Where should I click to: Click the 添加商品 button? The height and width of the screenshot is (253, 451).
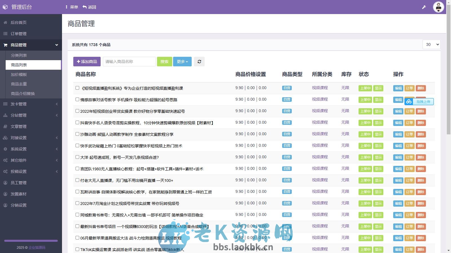87,61
